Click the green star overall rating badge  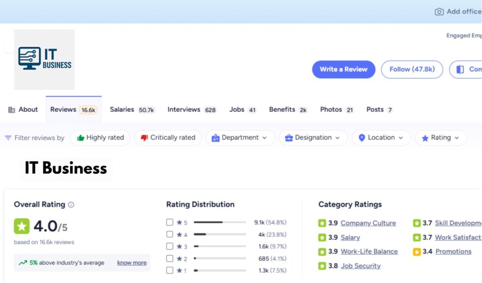(x=22, y=226)
